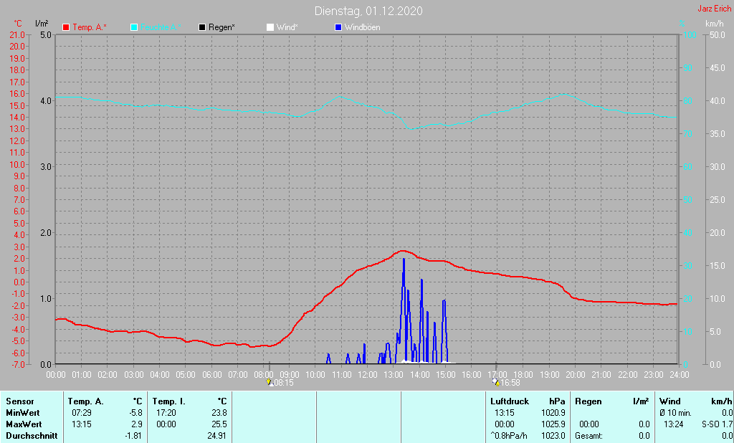Click the '24:00' label on time axis
Screen dimensions: 734x443
[680, 375]
